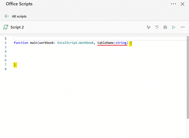Open Office Scripts pane options ellipsis
This screenshot has height=138, width=189.
[x=174, y=4]
